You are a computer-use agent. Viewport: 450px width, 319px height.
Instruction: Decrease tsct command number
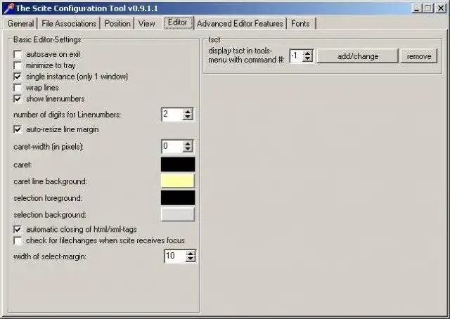pos(308,59)
